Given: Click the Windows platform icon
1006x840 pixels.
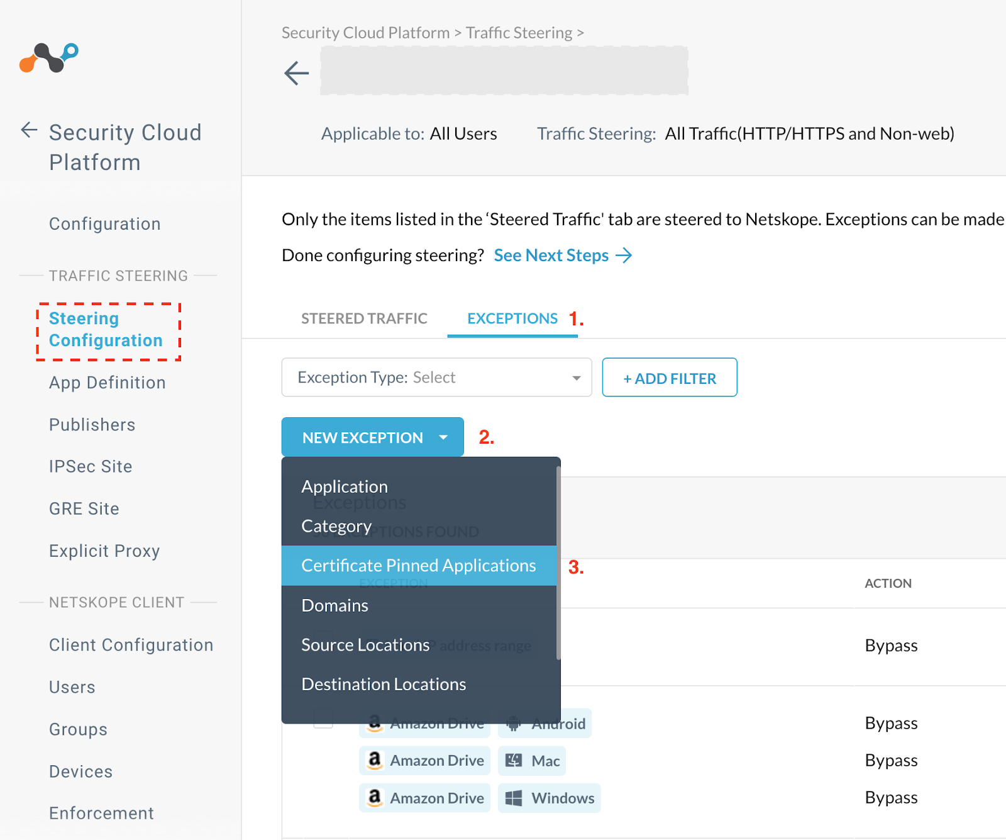Looking at the screenshot, I should (514, 798).
